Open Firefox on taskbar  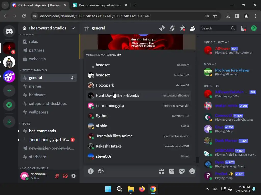coord(142,189)
